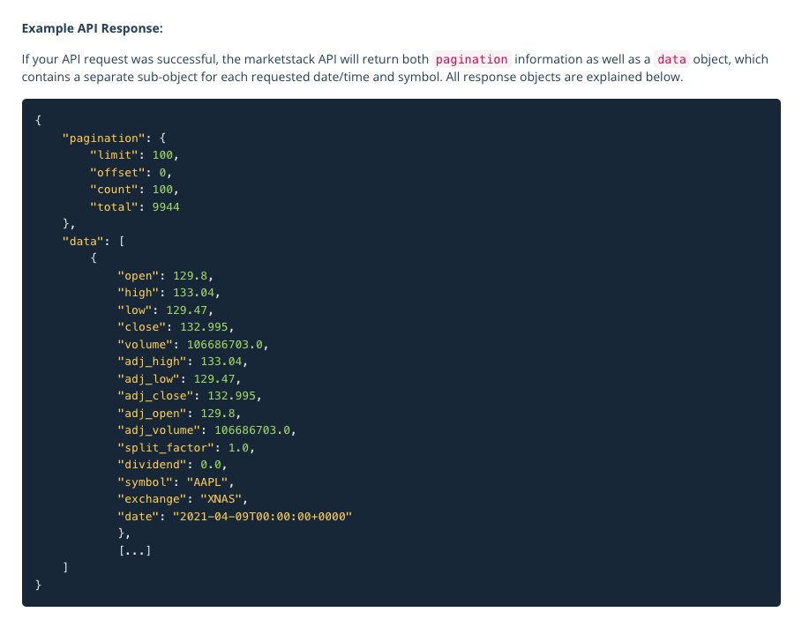
Task: Click the "offset": 0 line
Action: click(x=131, y=172)
